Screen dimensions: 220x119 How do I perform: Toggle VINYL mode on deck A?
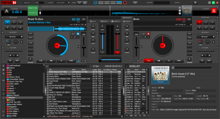pos(31,38)
